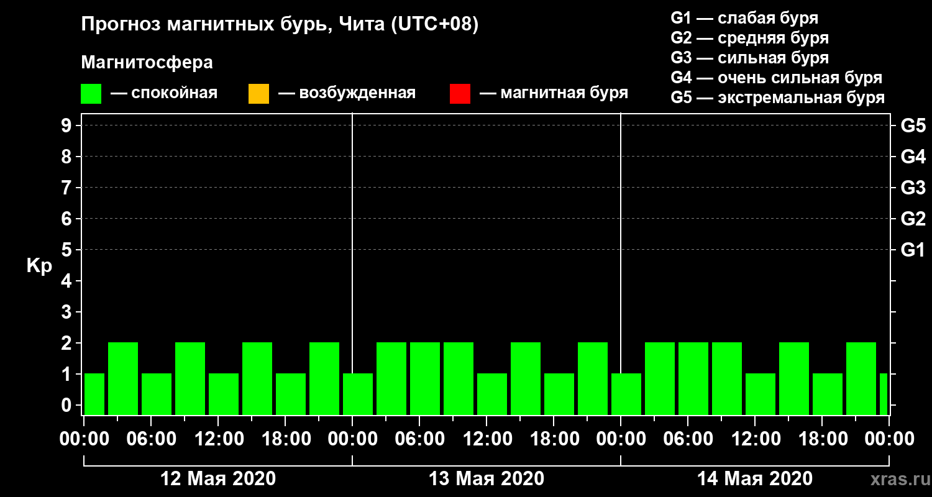Select the chart title 'Прогноз магнитных бурь, Чита'

click(233, 25)
